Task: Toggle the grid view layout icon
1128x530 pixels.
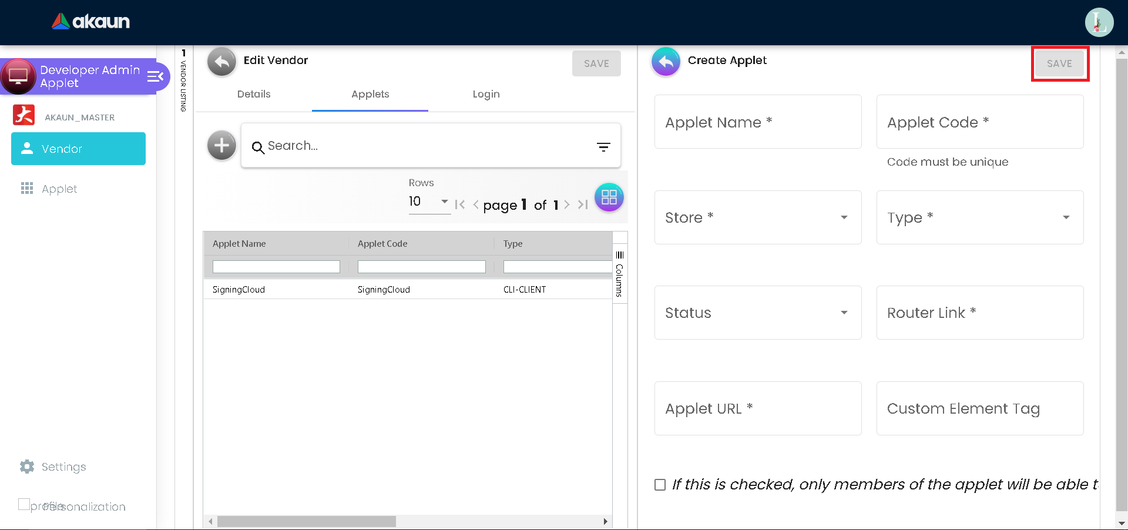Action: click(x=609, y=197)
